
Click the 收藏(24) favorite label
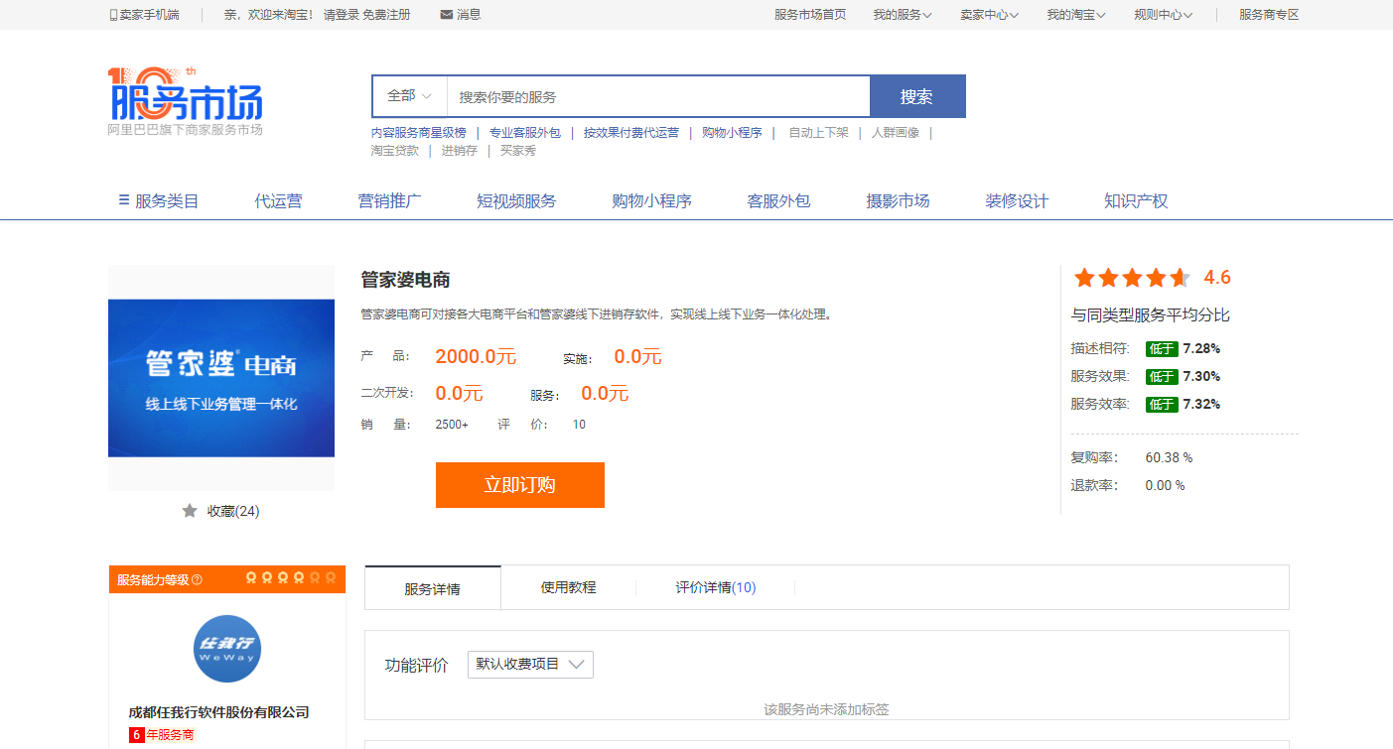233,511
